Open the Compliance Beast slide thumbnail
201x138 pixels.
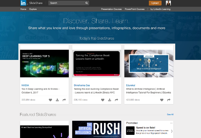97,63
